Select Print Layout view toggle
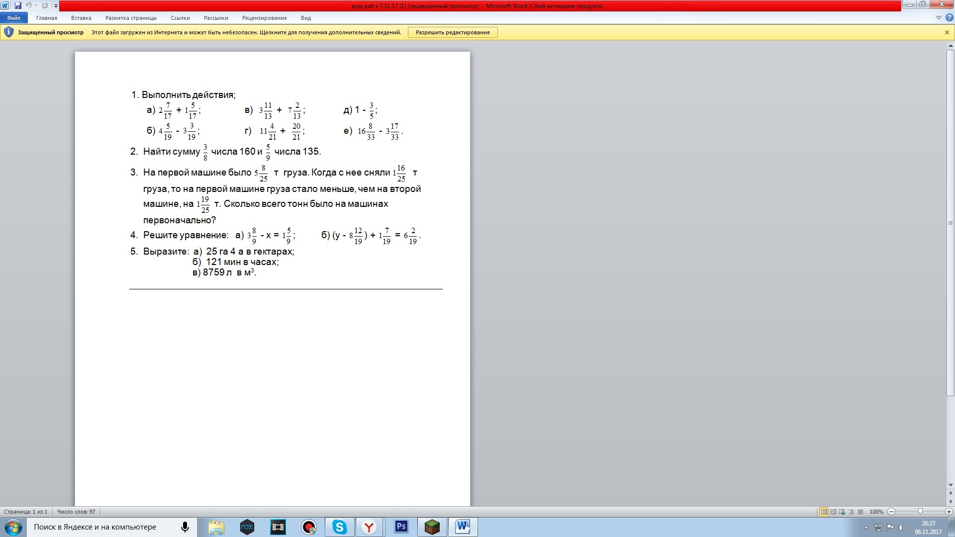This screenshot has height=537, width=955. coord(824,512)
